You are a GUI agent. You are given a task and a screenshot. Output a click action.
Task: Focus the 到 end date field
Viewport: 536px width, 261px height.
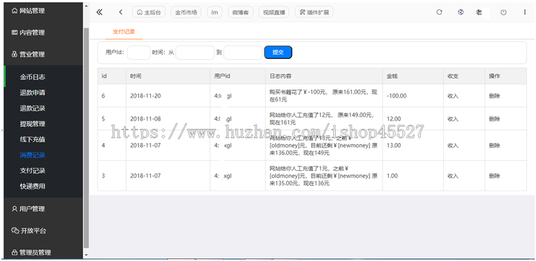pos(243,53)
